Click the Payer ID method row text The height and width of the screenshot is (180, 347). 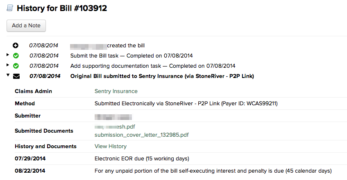click(x=186, y=103)
